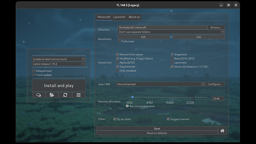Viewport: 256px width, 144px height.
Task: Click the 1024 memory label
Action: tap(129, 103)
